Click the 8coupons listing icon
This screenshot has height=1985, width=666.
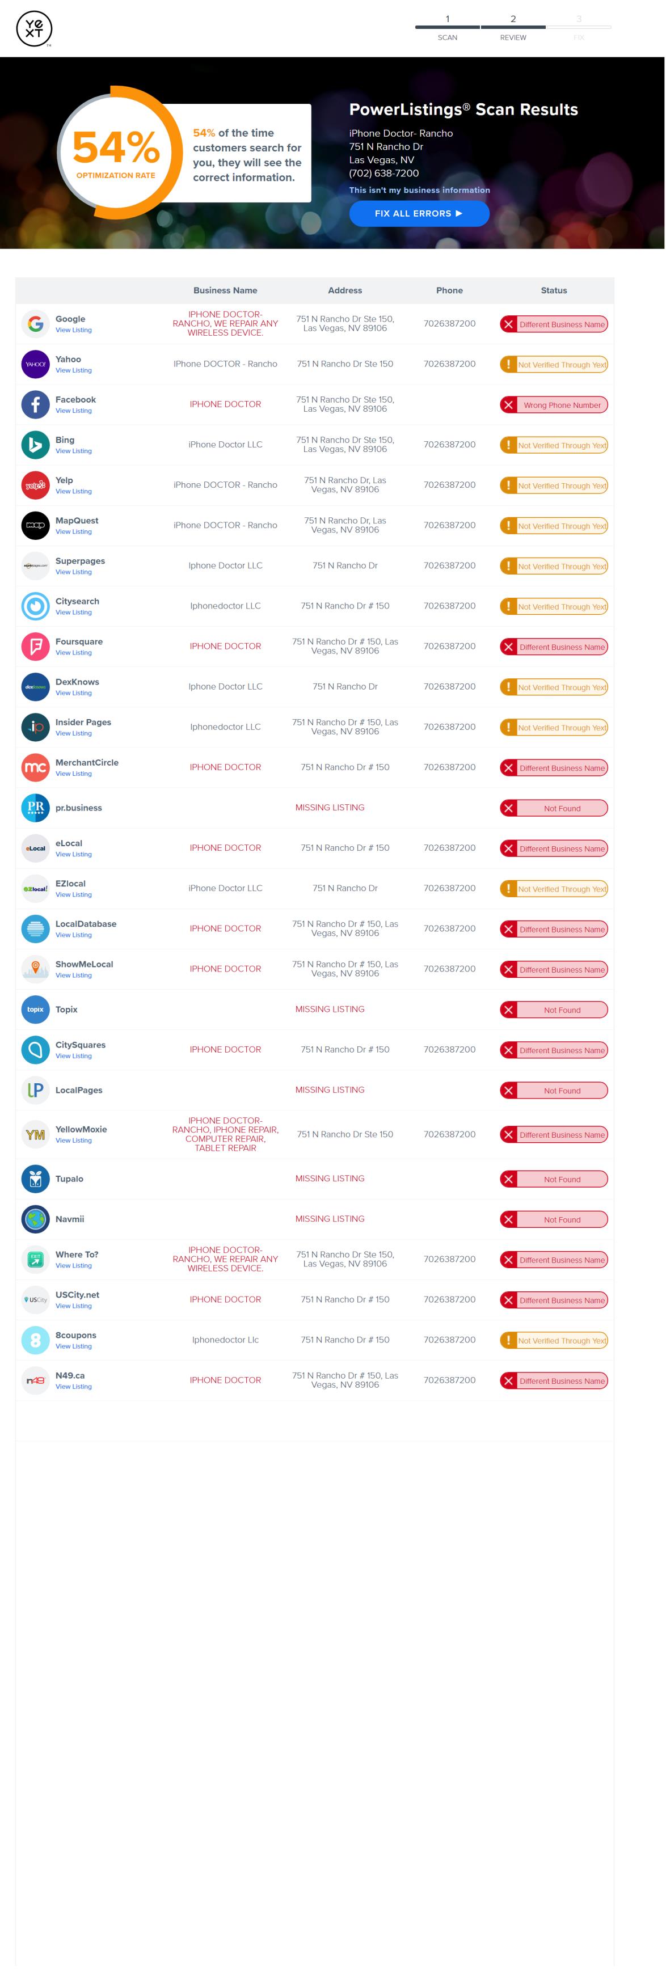pyautogui.click(x=36, y=1340)
